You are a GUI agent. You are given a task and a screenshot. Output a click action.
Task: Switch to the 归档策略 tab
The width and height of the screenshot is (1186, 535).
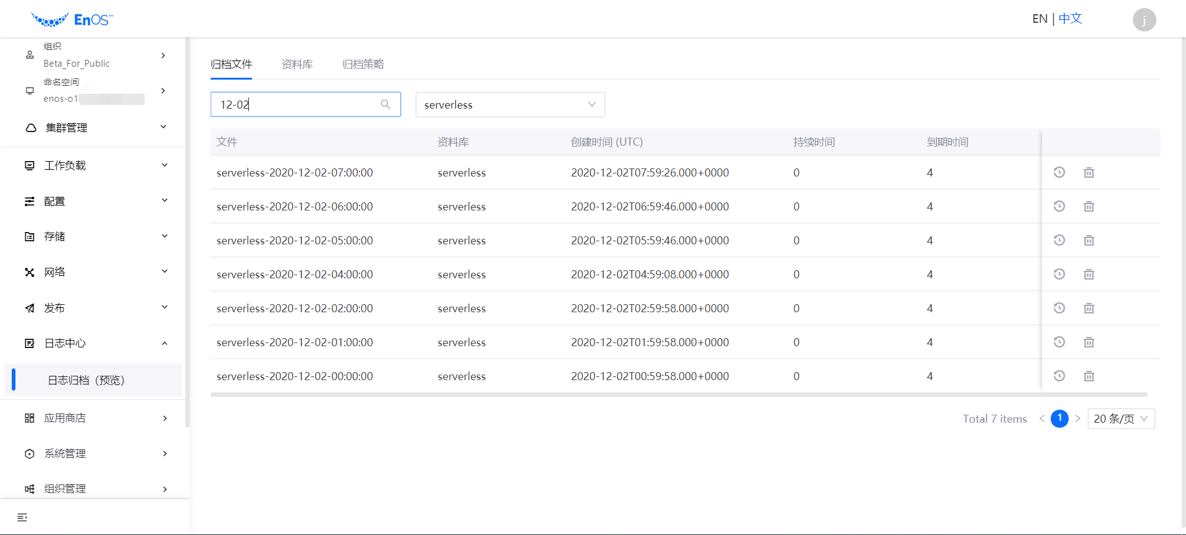(363, 64)
